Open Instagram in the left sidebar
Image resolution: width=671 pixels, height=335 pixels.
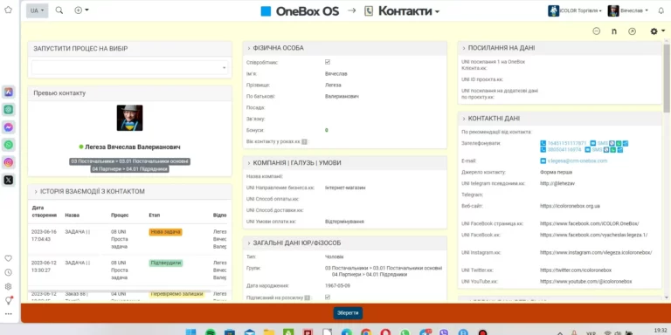tap(9, 162)
